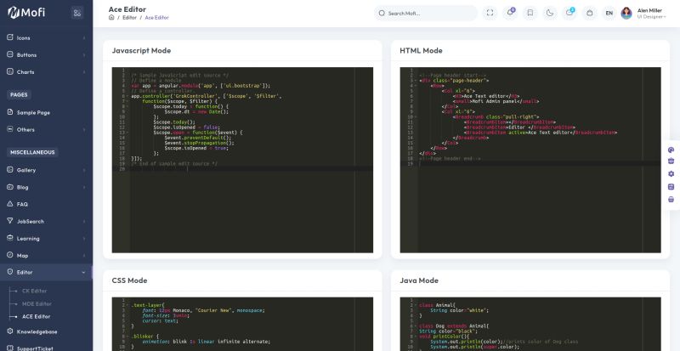This screenshot has height=351, width=680.
Task: Click the Map menu icon
Action: pyautogui.click(x=10, y=255)
